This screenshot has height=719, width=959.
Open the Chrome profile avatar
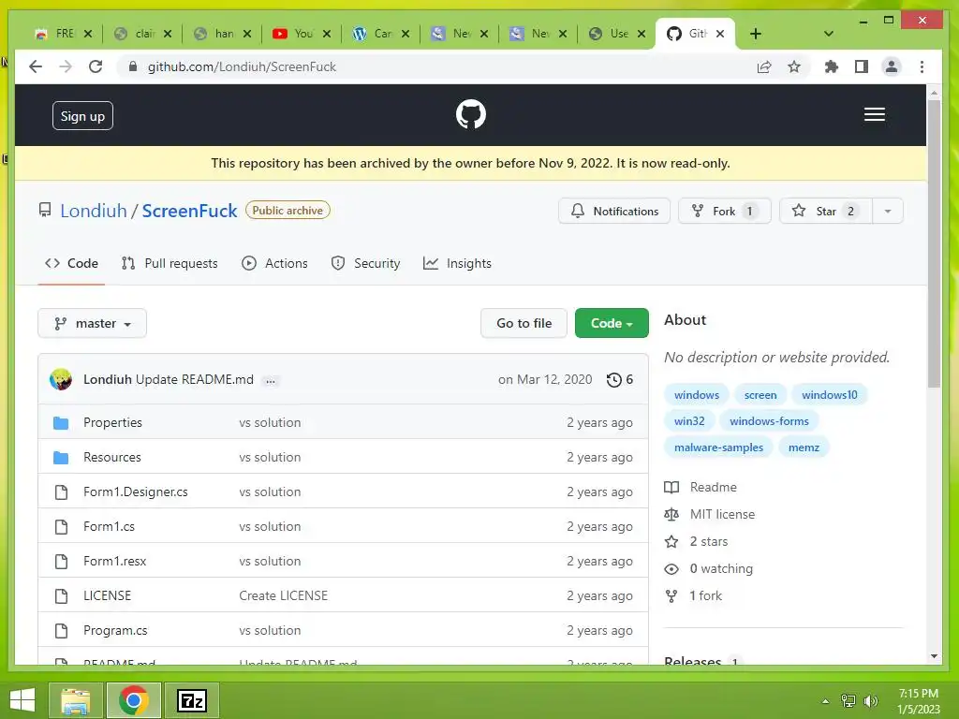(x=892, y=66)
